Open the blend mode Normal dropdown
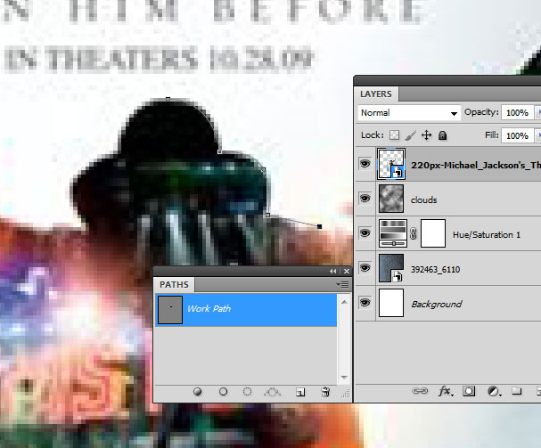541x448 pixels. [409, 113]
